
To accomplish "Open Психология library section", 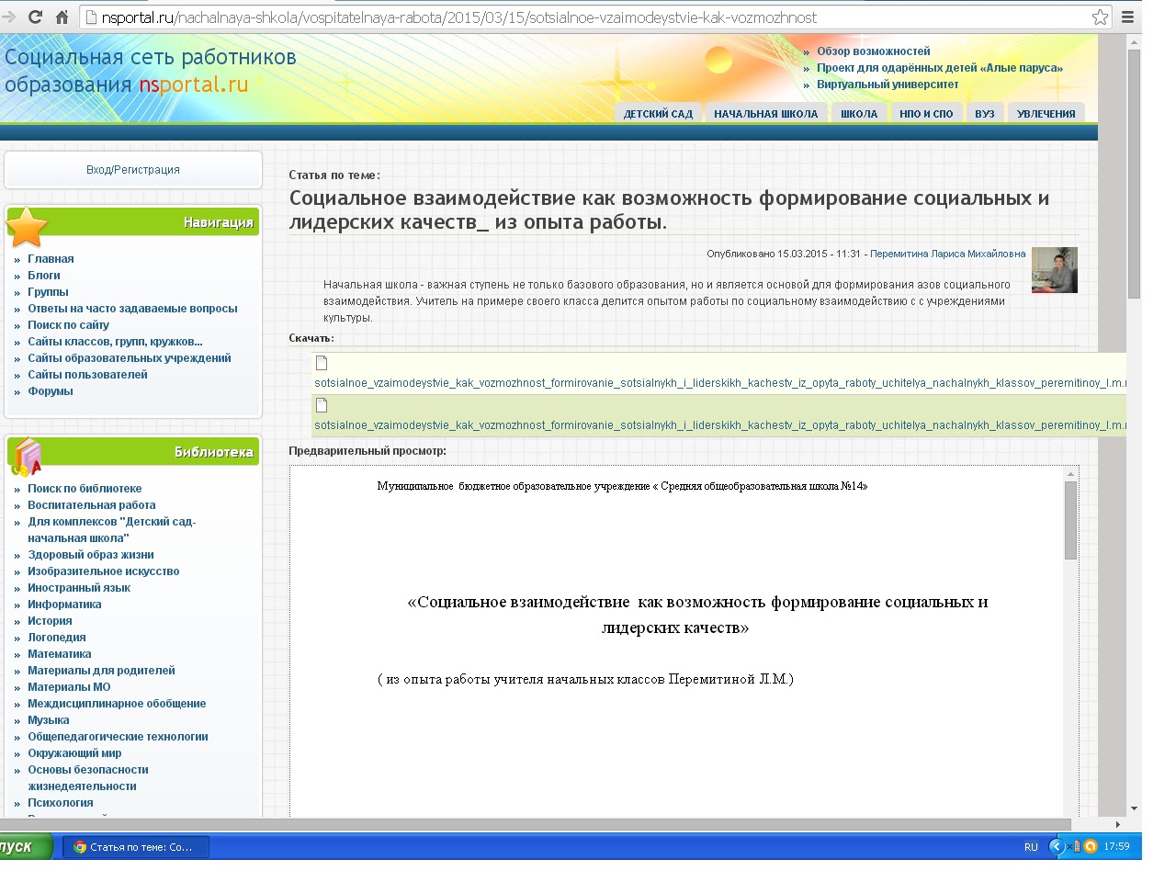I will pos(61,803).
